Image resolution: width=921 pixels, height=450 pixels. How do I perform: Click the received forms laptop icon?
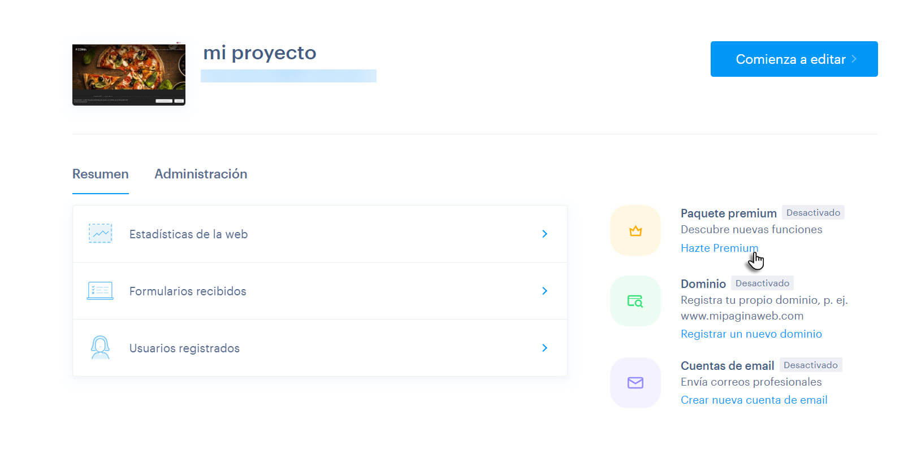point(100,291)
